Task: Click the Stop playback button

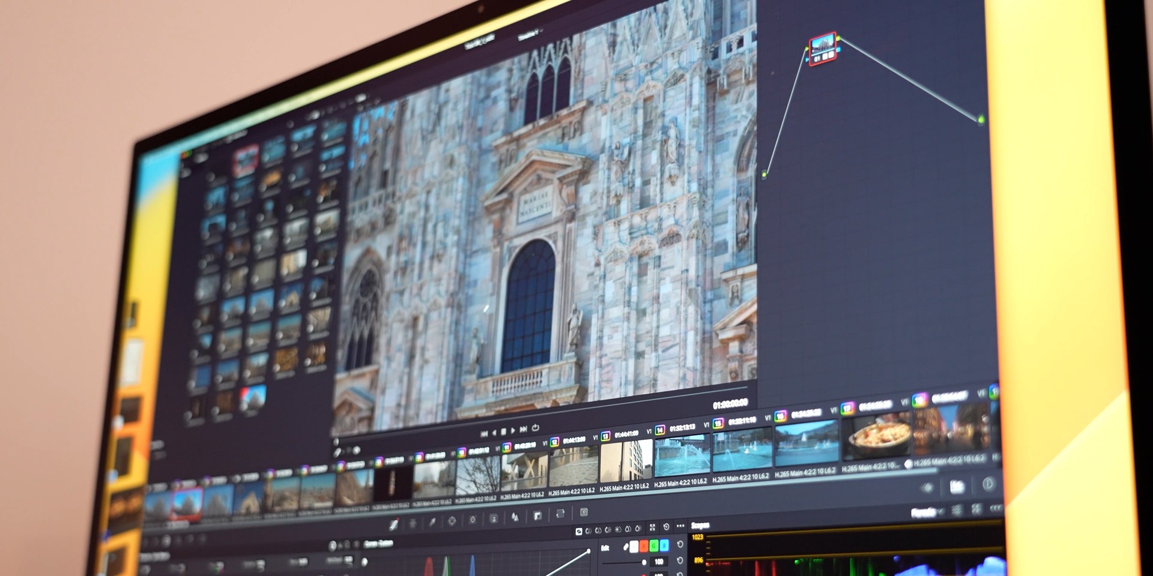Action: click(x=503, y=432)
